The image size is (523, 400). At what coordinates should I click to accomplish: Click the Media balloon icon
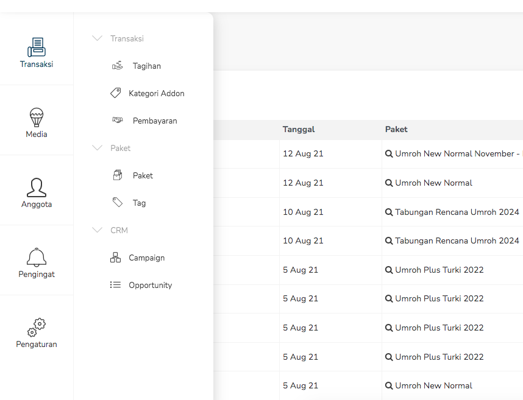pyautogui.click(x=37, y=117)
